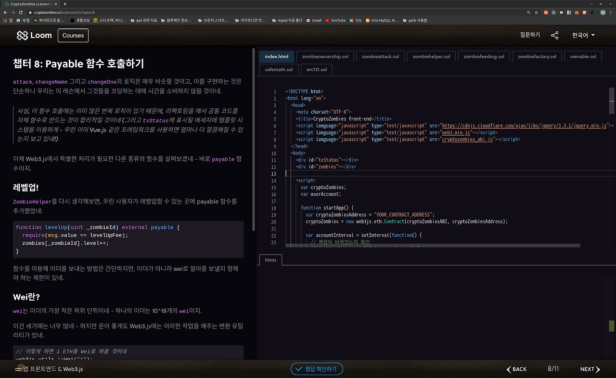Click '앱 프론트엔드 & Web3.js' lesson title
The width and height of the screenshot is (616, 378).
tap(53, 369)
